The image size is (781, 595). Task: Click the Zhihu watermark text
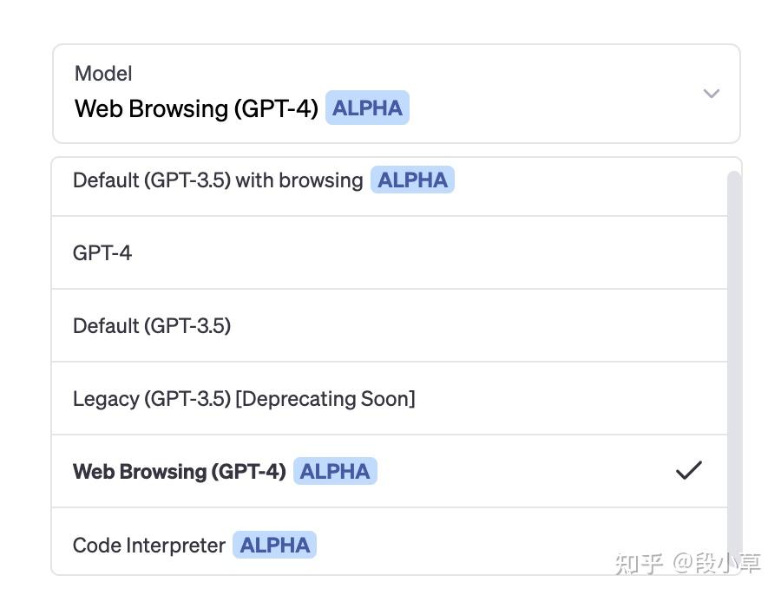tap(688, 564)
